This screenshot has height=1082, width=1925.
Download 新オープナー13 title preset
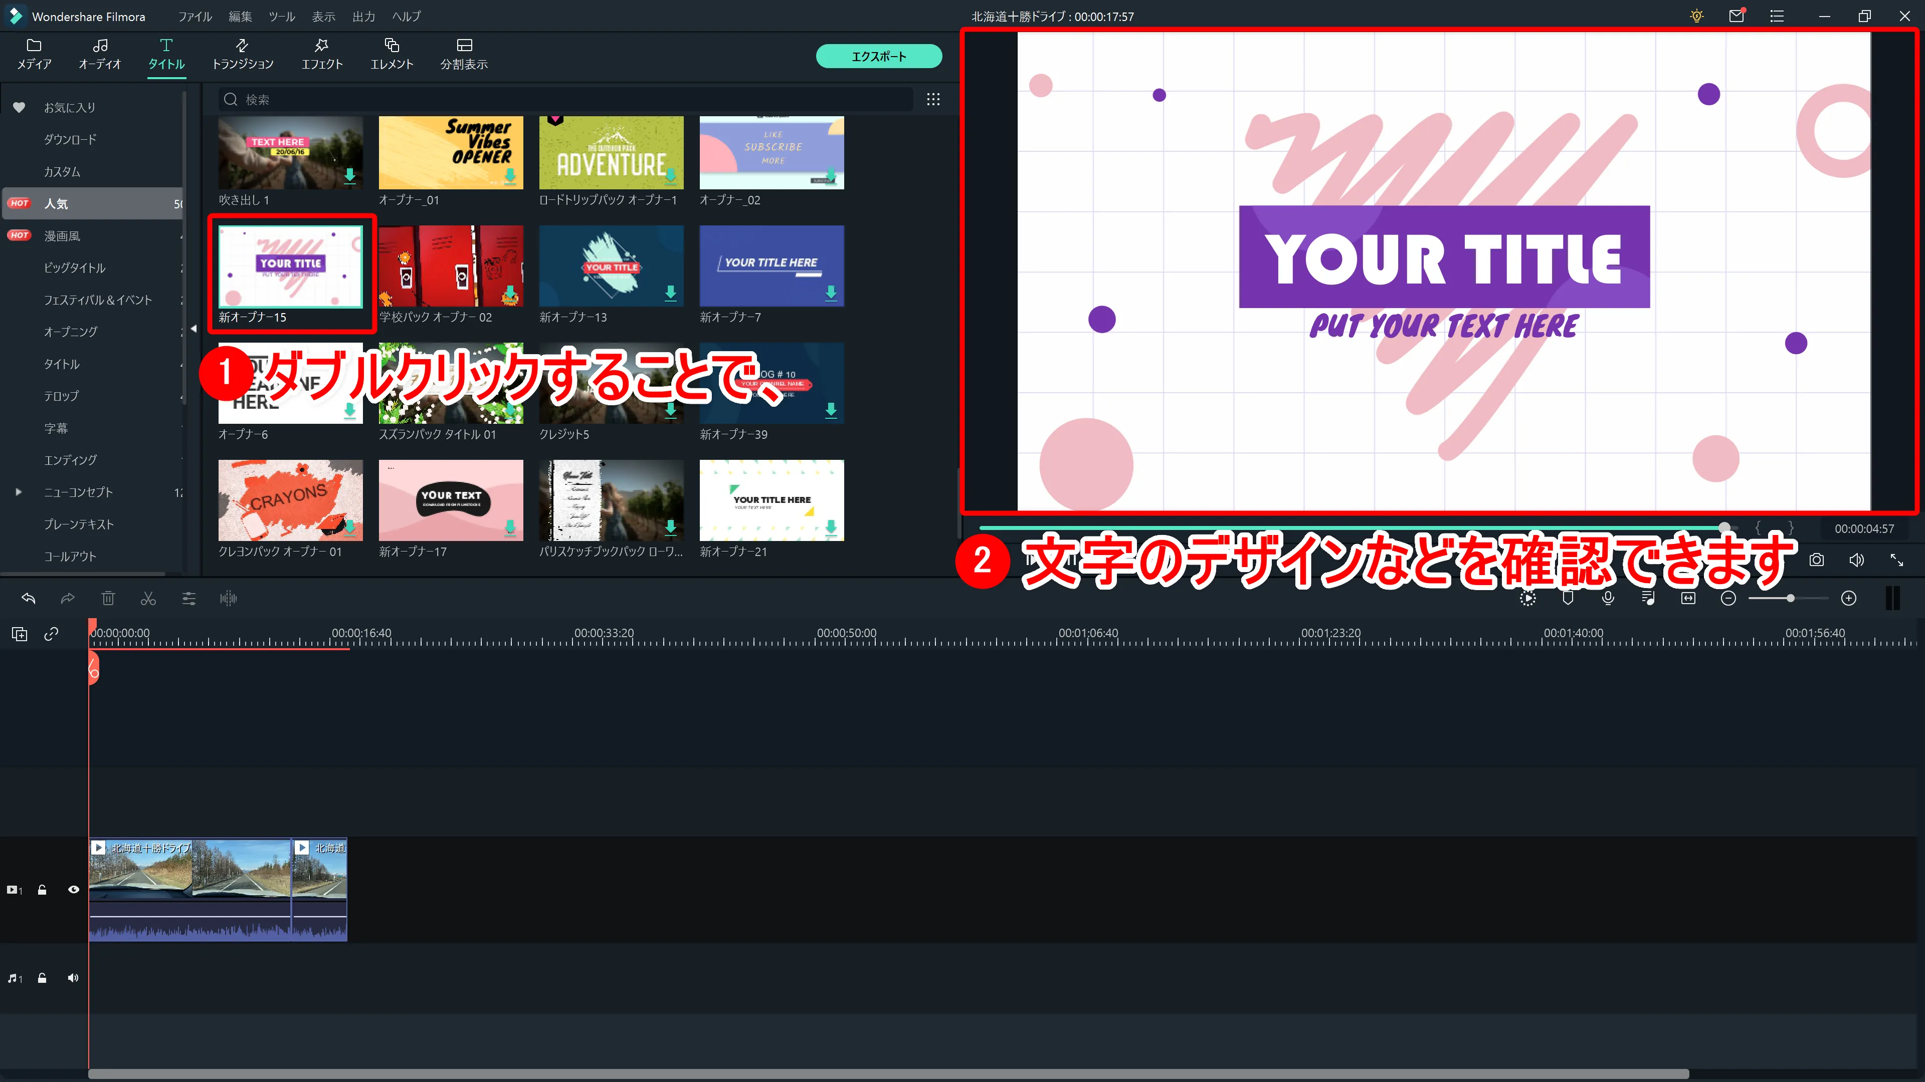pyautogui.click(x=671, y=294)
